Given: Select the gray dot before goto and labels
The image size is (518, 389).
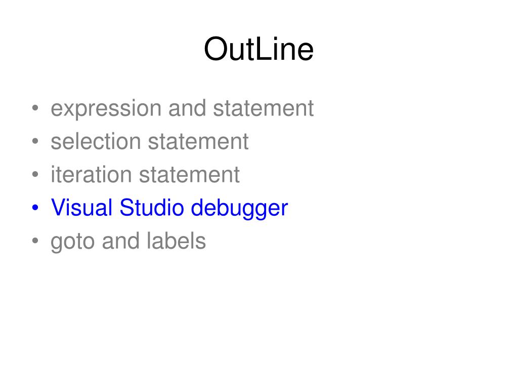Looking at the screenshot, I should [35, 241].
